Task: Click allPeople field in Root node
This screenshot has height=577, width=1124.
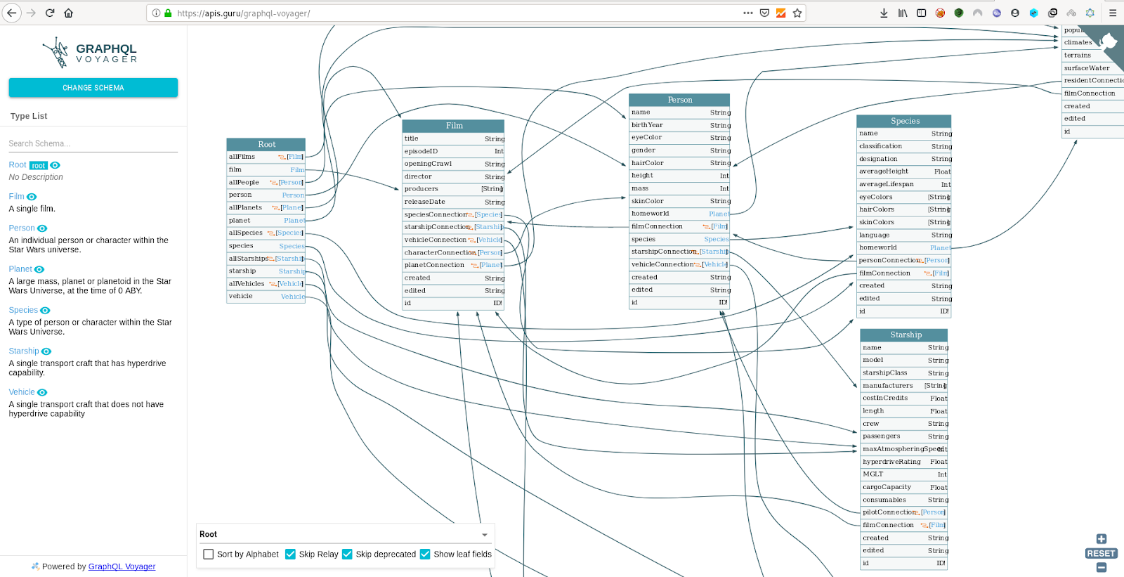Action: [266, 183]
